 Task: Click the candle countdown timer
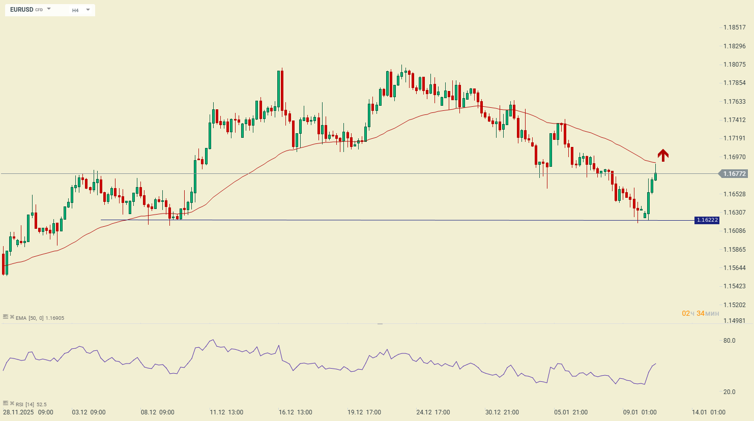coord(700,313)
